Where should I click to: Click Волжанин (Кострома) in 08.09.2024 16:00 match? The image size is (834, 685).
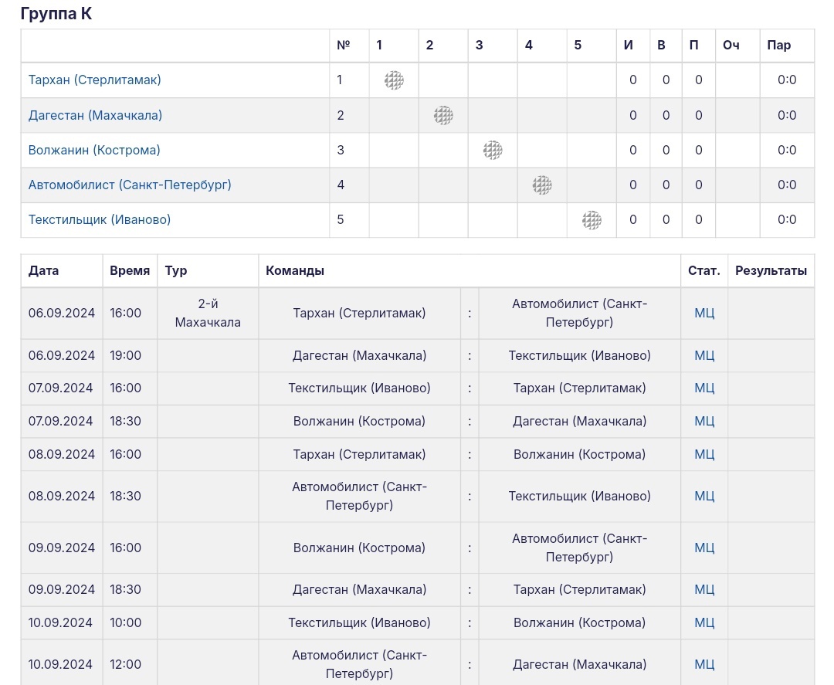point(579,455)
